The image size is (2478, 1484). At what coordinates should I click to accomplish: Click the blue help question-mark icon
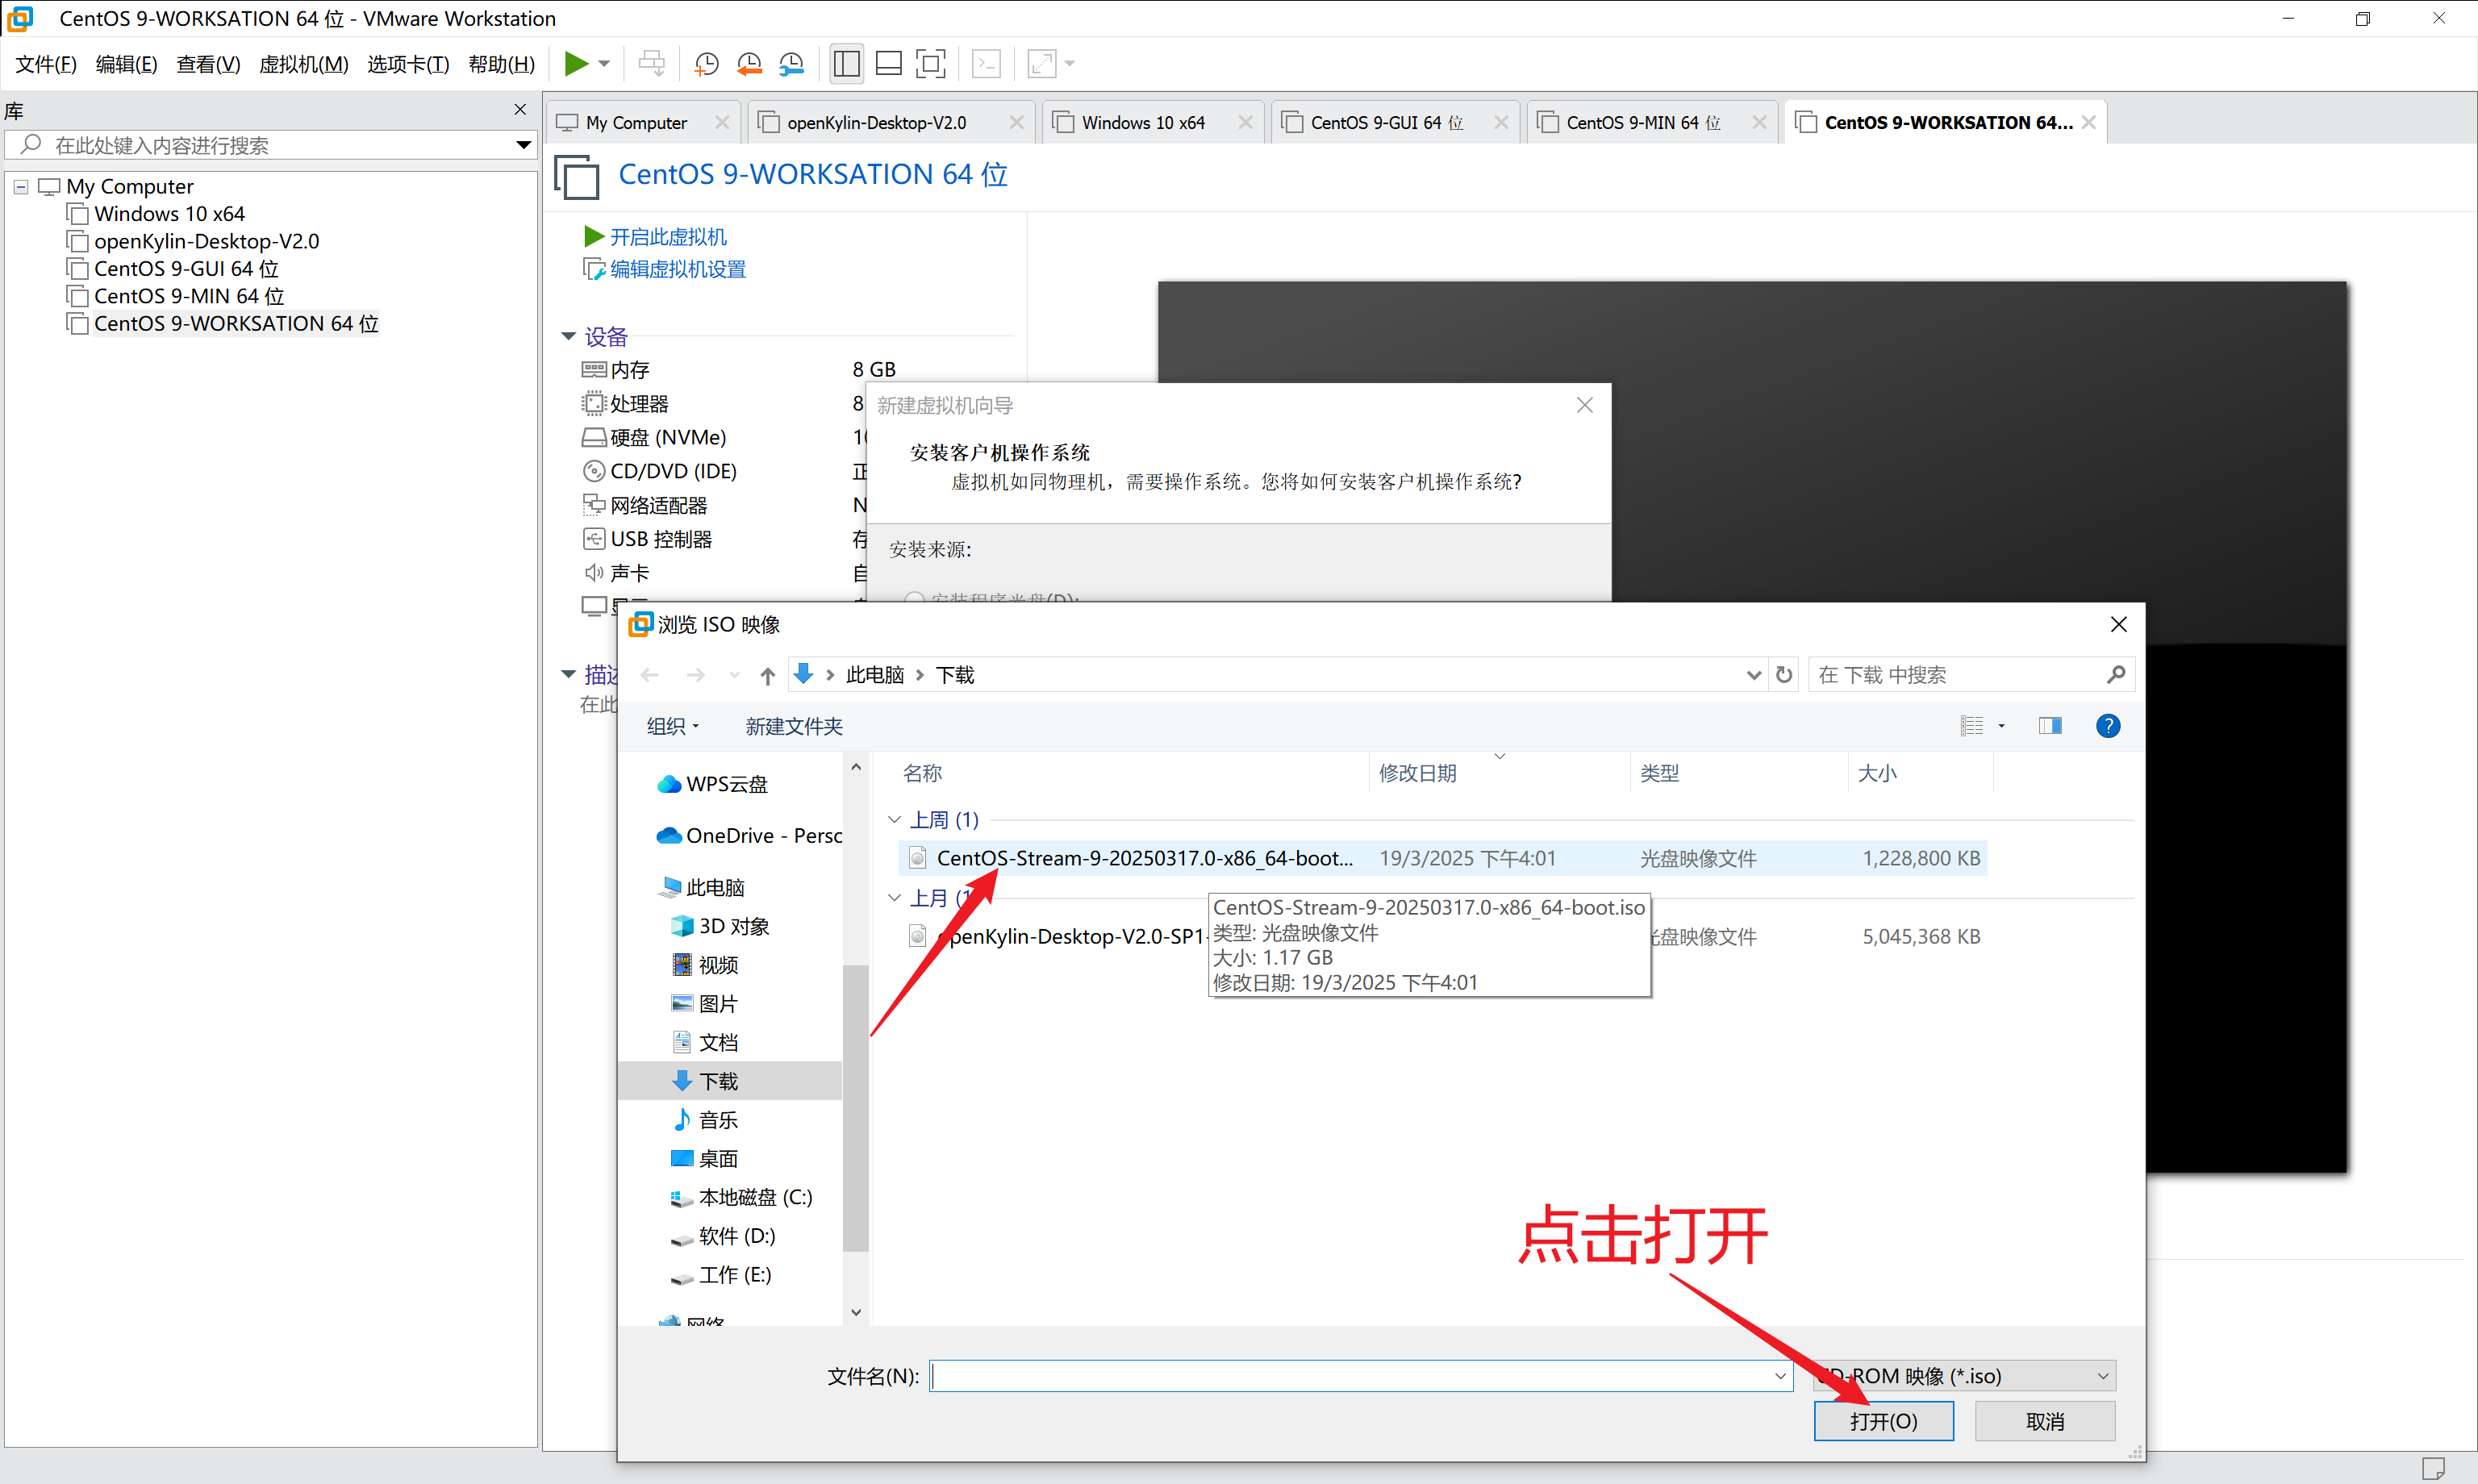point(2108,726)
